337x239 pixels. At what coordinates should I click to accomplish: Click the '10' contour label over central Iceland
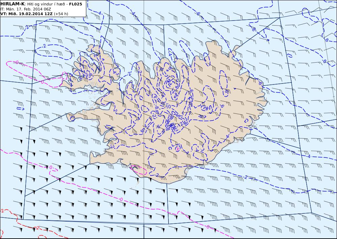pos(168,107)
